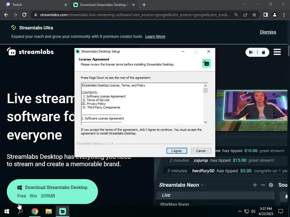Open the gear settings beside Streamlabs Neon

[x=271, y=185]
